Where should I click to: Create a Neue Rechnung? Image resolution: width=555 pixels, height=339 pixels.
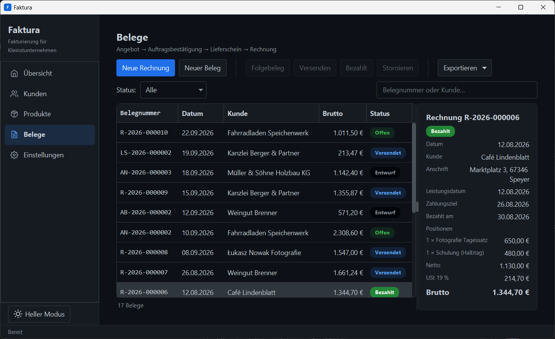pyautogui.click(x=146, y=68)
